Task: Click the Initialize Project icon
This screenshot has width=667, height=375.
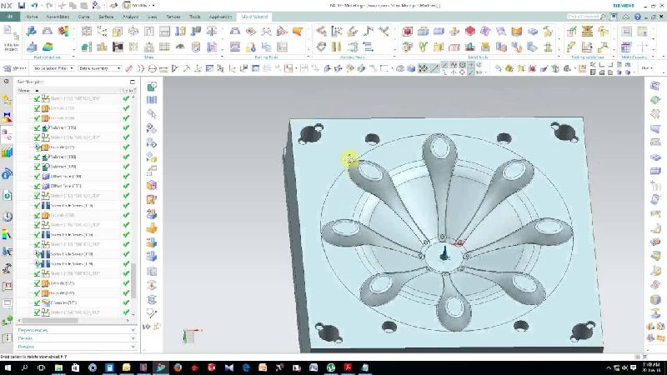Action: pyautogui.click(x=11, y=37)
